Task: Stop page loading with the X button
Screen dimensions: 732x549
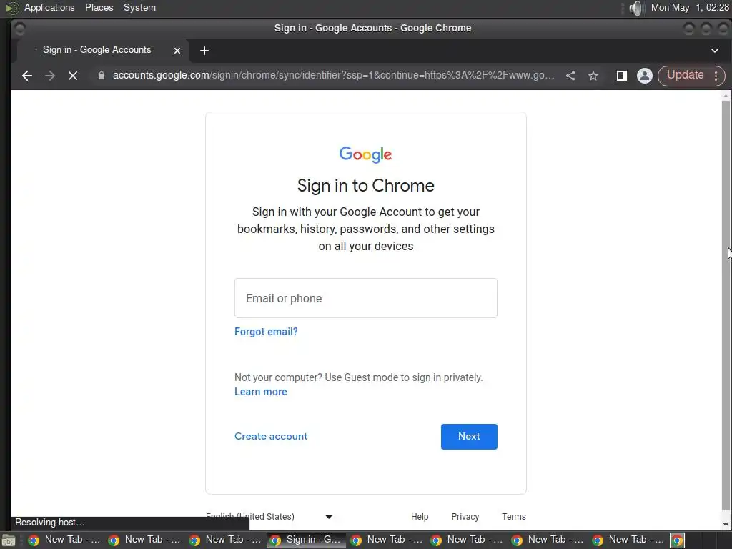Action: pos(73,76)
